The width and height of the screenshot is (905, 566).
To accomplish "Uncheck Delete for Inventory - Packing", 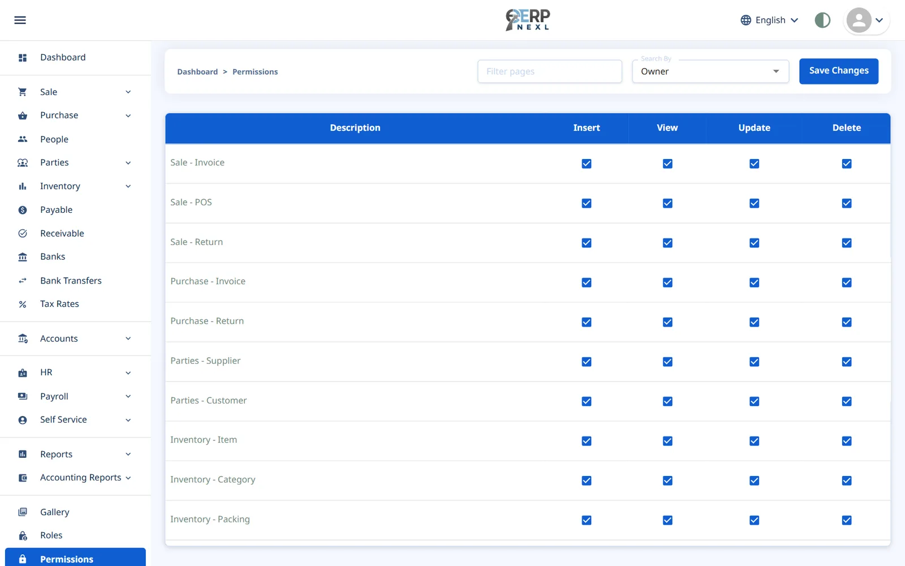I will click(847, 520).
